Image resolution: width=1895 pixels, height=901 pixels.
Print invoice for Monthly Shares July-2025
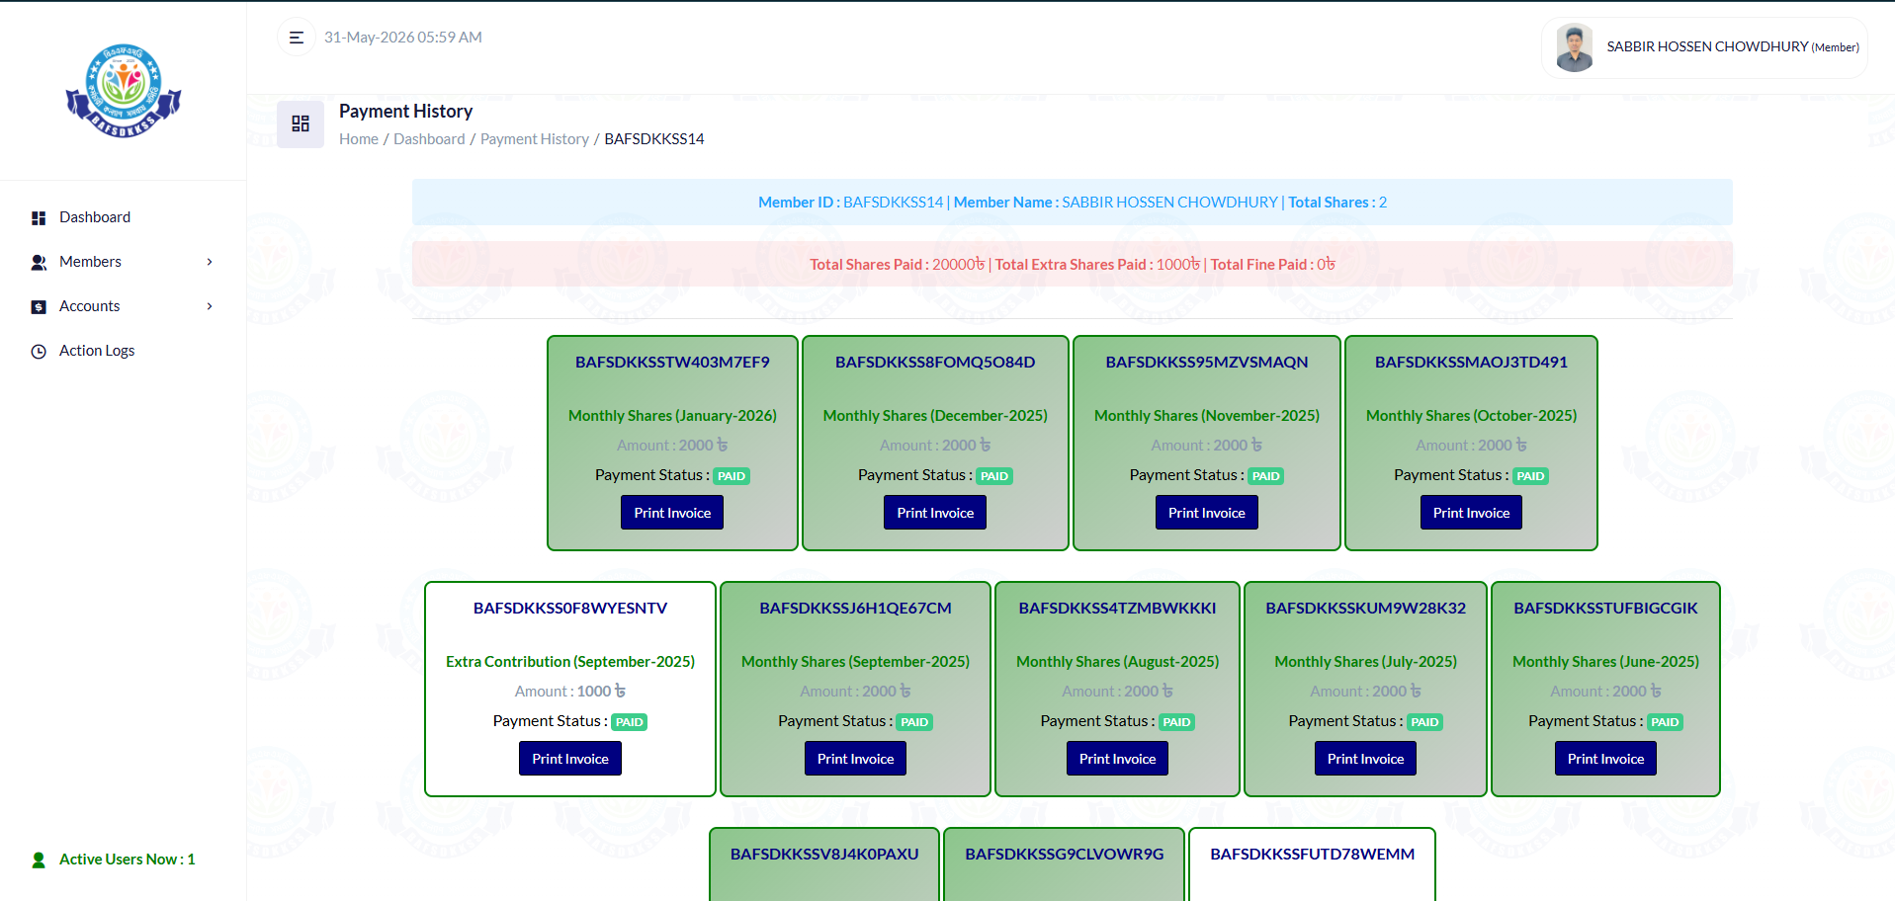point(1365,759)
